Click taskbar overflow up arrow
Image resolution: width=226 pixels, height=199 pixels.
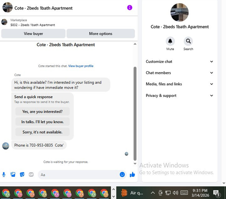tap(113, 189)
